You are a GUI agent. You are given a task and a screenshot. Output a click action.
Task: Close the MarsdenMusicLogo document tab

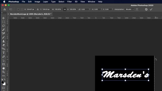coord(8,14)
